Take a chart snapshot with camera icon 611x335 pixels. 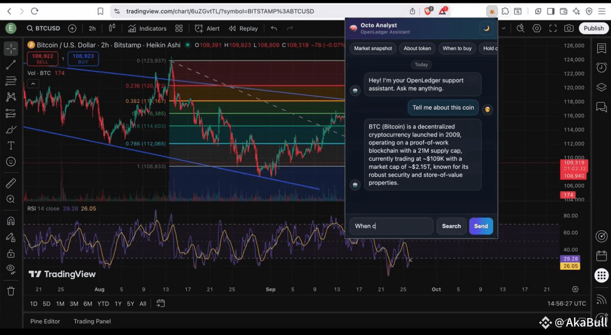tap(569, 28)
